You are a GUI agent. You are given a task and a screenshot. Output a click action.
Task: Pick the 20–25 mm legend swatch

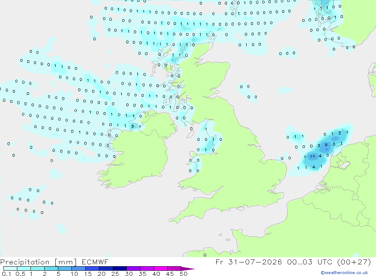106,268
